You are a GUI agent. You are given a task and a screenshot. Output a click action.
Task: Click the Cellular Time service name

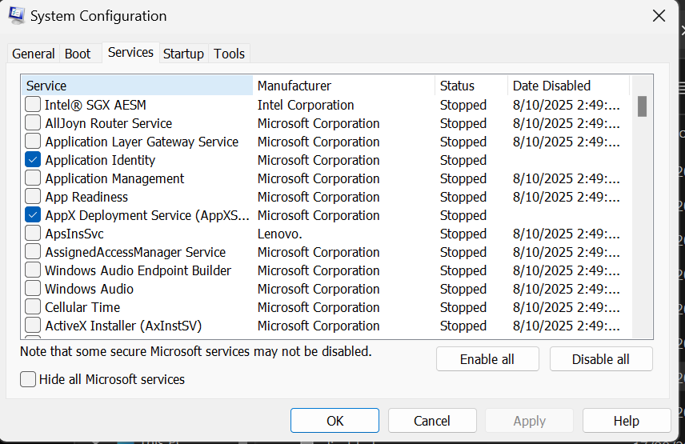(82, 307)
